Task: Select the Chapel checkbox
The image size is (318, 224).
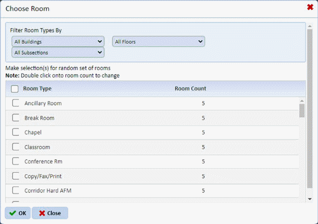Action: 16,133
